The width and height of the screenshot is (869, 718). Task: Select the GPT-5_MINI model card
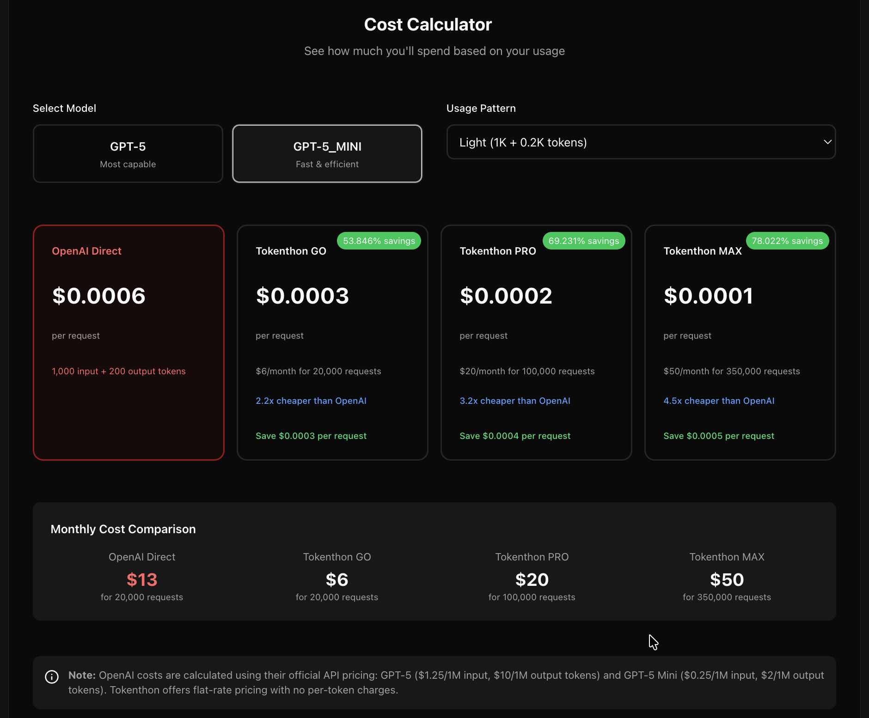[327, 153]
